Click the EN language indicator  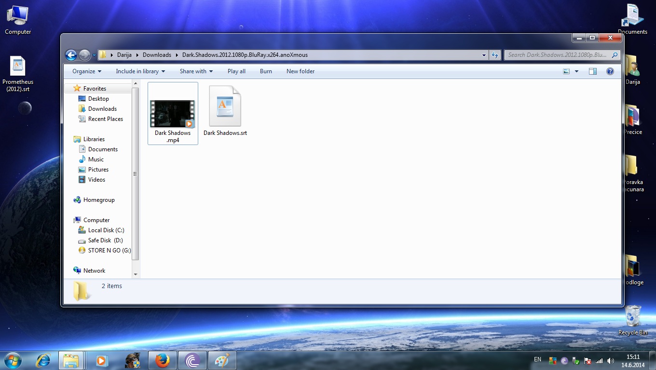(538, 359)
